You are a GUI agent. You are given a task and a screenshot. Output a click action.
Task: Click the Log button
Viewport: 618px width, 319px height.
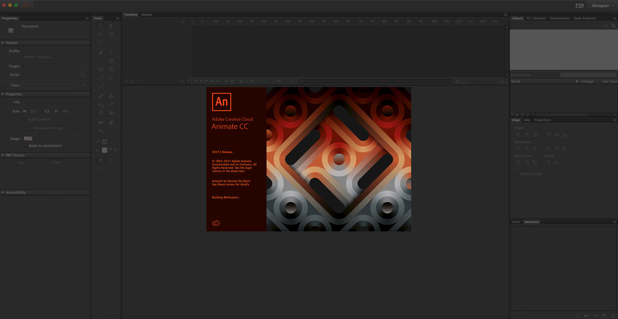pyautogui.click(x=20, y=162)
